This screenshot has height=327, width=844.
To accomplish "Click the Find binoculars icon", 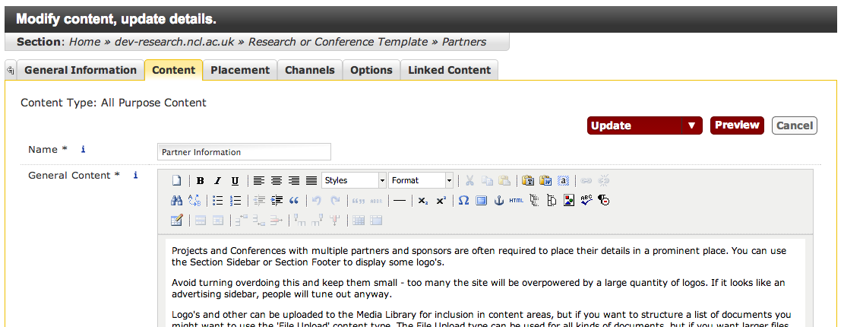I will point(176,201).
